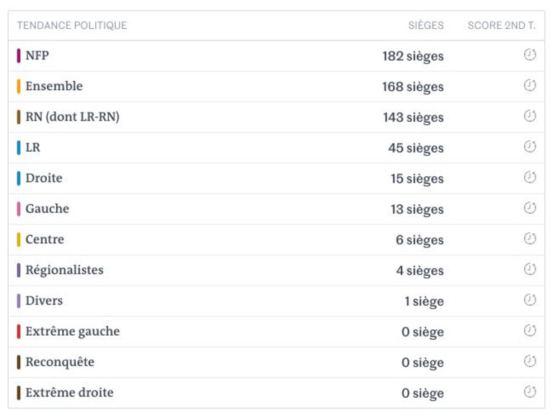Select the orange Ensemble color marker

(x=18, y=87)
